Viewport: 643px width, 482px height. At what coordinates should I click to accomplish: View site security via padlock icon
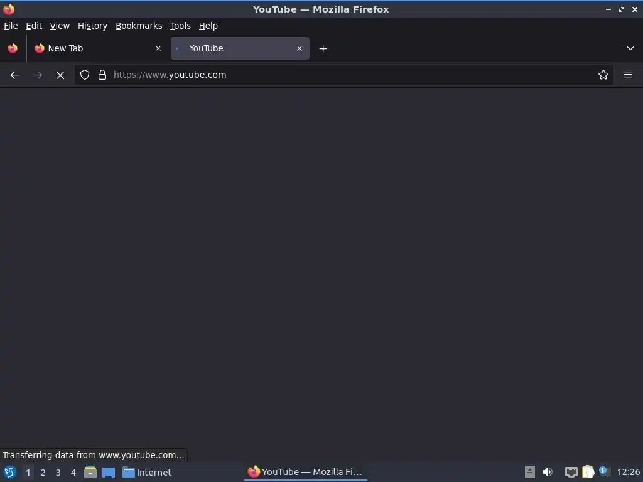102,75
